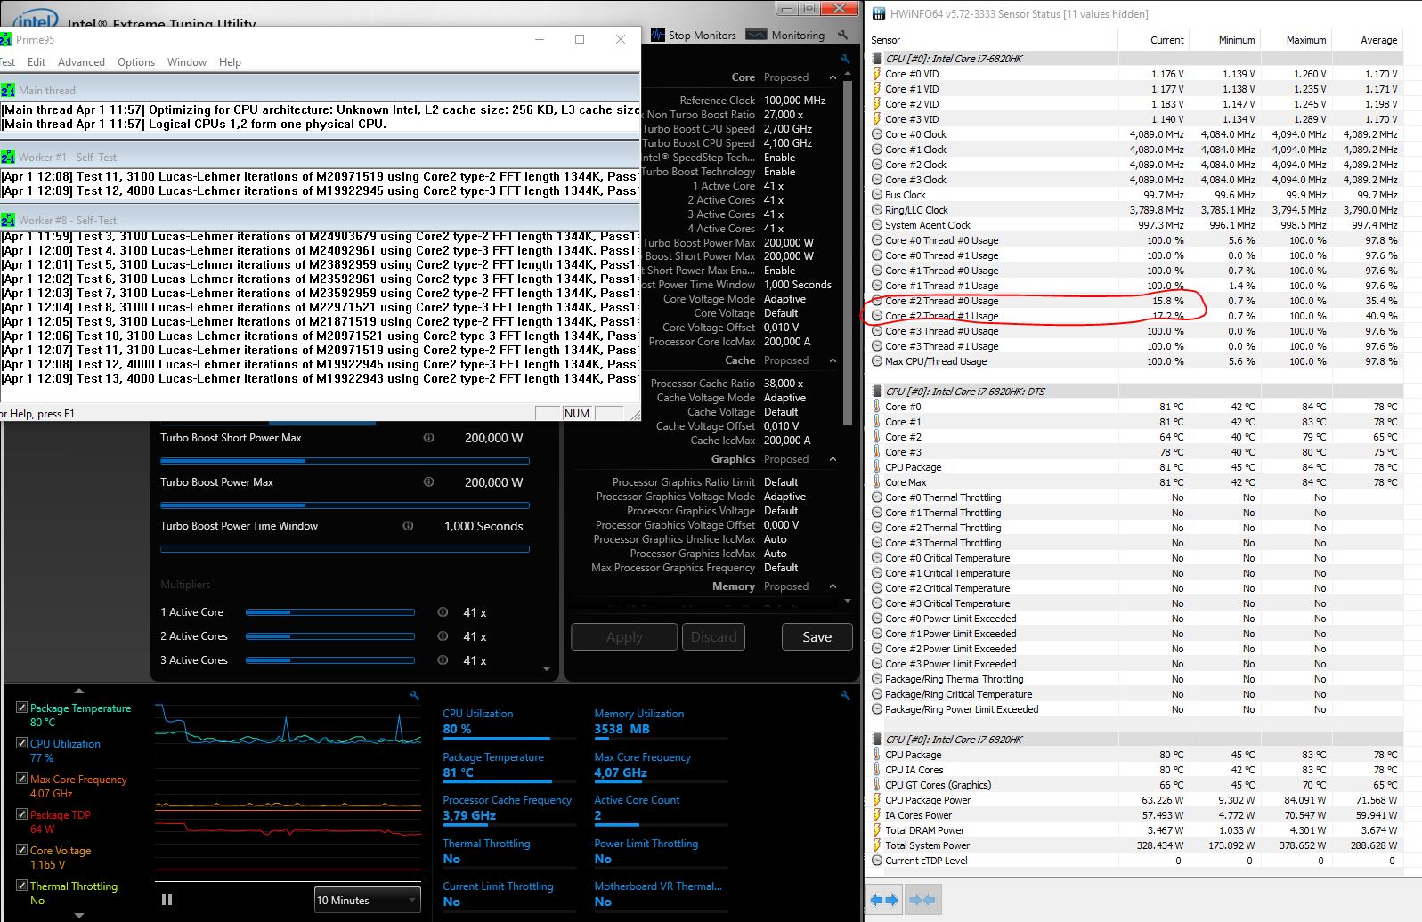Collapse the Cache Proposed section
The width and height of the screenshot is (1422, 922).
[833, 360]
